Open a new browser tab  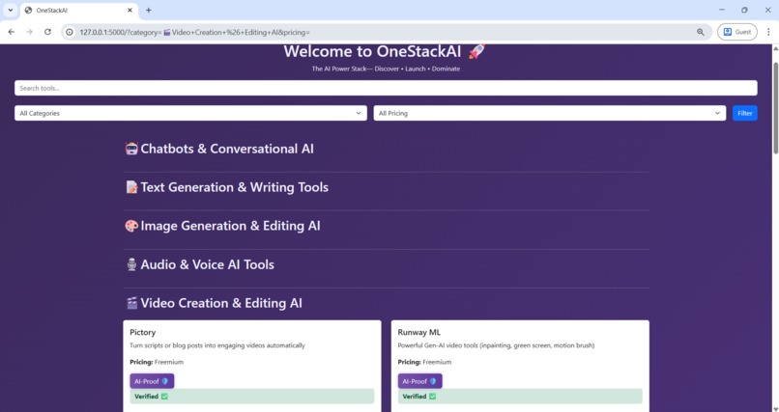pos(149,10)
